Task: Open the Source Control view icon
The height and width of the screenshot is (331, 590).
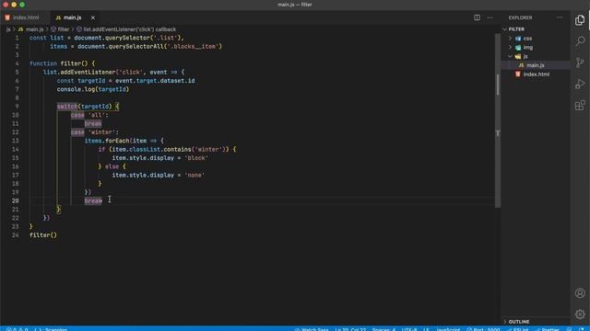Action: (x=580, y=63)
